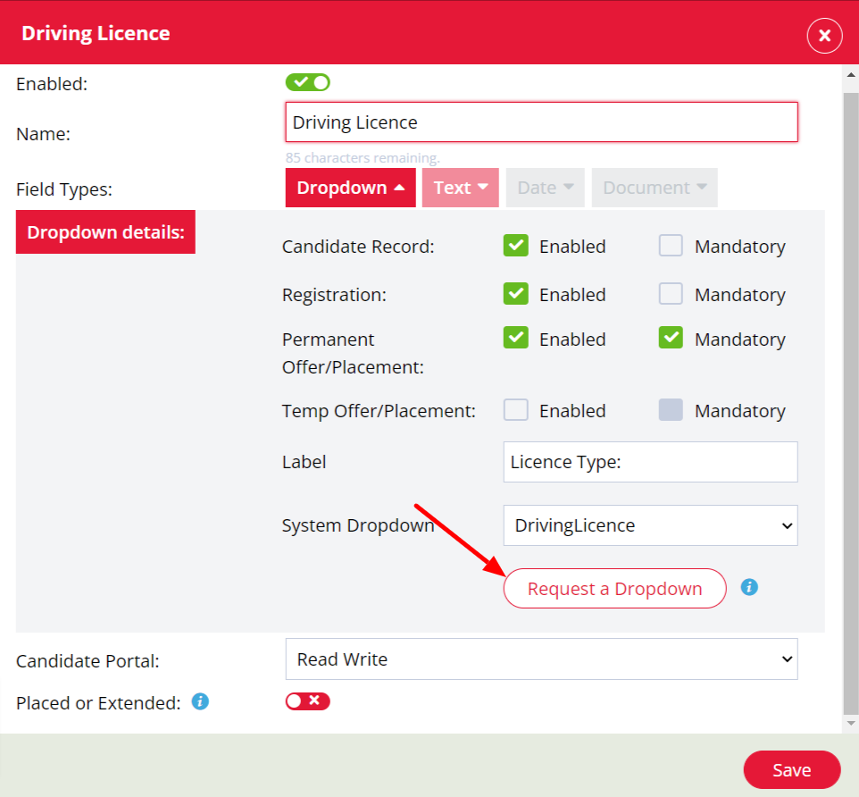Click info icon beside Request a Dropdown
This screenshot has width=859, height=797.
[x=749, y=587]
